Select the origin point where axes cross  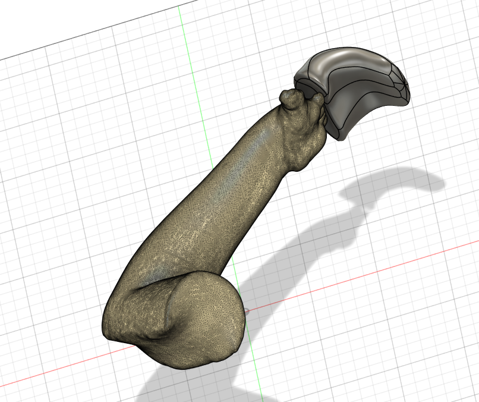(x=247, y=310)
